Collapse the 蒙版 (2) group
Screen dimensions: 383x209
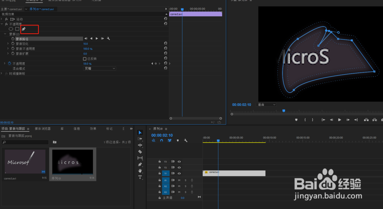coord(5,34)
